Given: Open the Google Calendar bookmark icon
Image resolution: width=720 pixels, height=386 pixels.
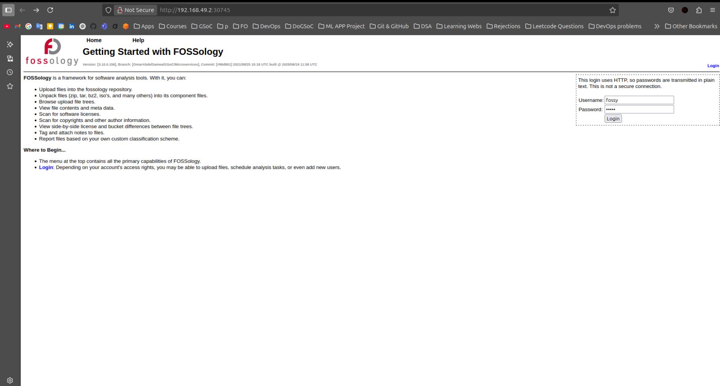Looking at the screenshot, I should (61, 26).
